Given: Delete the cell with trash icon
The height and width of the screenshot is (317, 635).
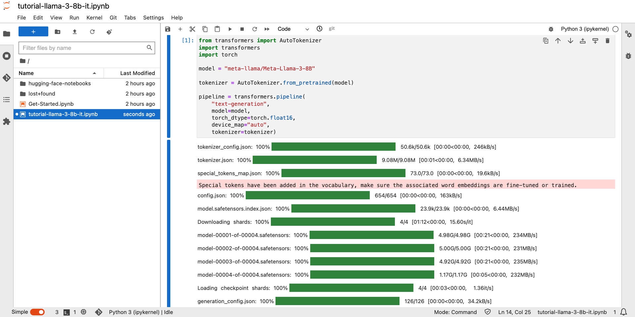Looking at the screenshot, I should coord(608,41).
